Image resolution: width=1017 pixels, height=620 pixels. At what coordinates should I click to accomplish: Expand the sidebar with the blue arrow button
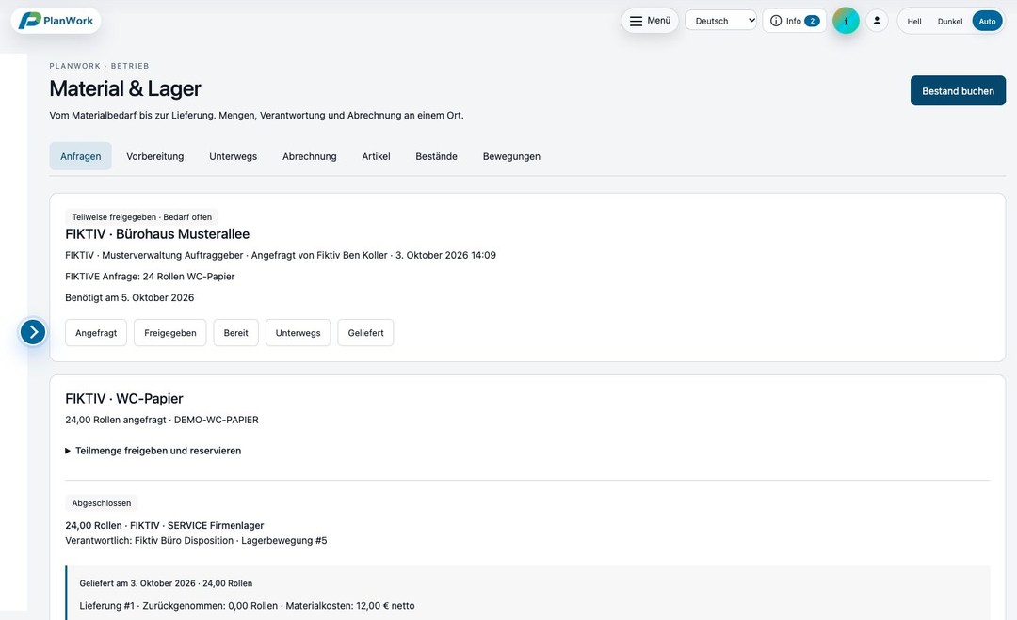click(x=33, y=332)
